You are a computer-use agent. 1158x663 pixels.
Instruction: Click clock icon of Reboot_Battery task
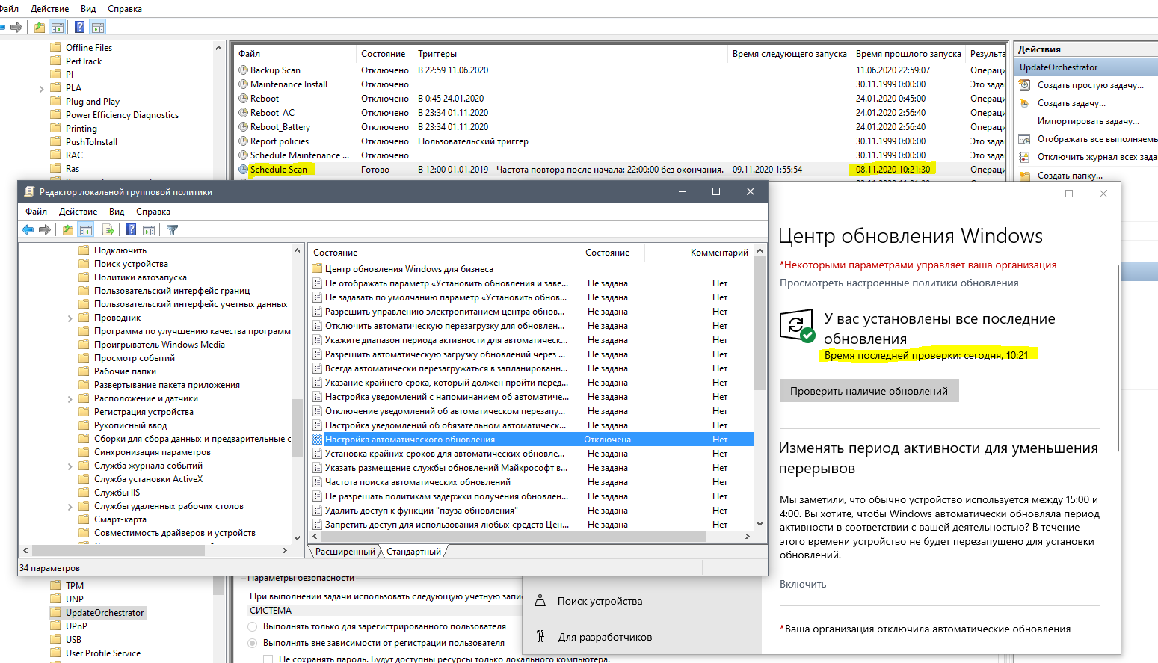click(243, 127)
